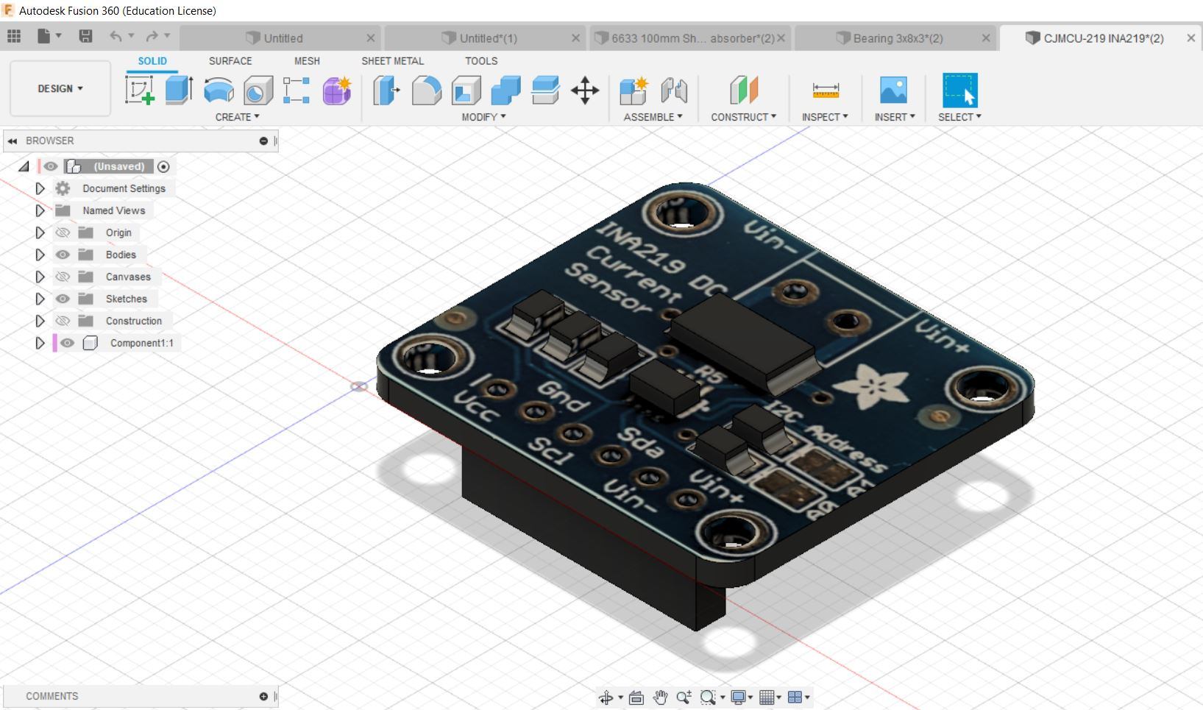Show the hidden Origin folder
The image size is (1203, 710).
tap(63, 232)
